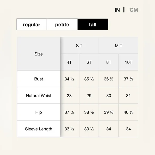Click the 4T size header
The image size is (155, 155).
(70, 62)
